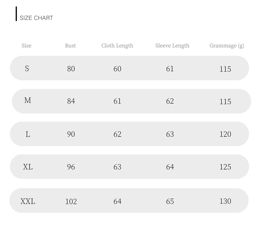Select the Size column header

[26, 46]
